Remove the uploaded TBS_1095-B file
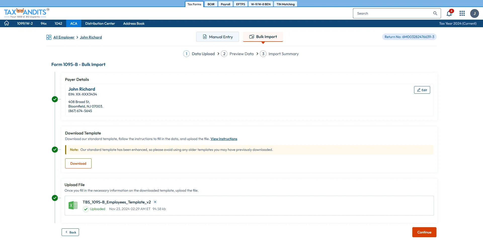483x240 pixels. [x=155, y=202]
